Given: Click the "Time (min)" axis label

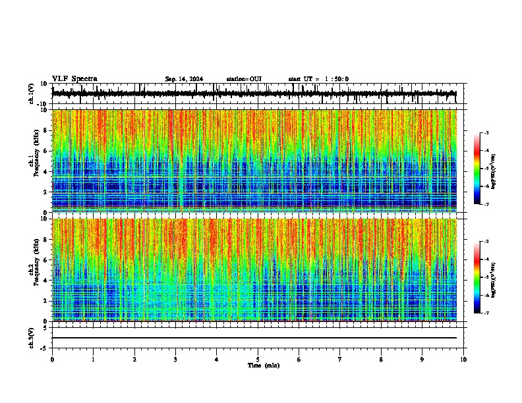Looking at the screenshot, I should click(x=264, y=365).
